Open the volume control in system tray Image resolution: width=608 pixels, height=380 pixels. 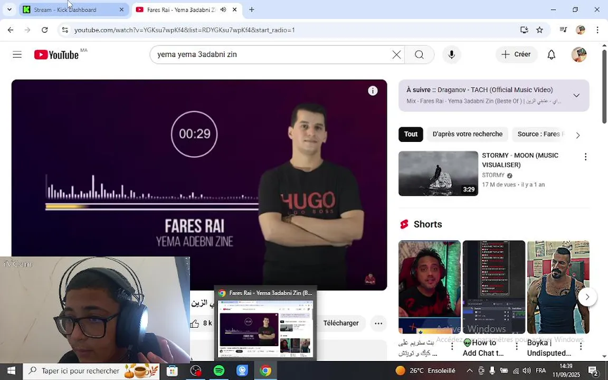527,370
